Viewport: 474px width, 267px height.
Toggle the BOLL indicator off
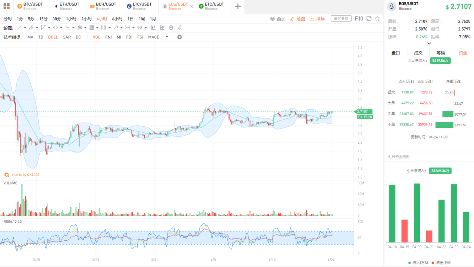click(x=53, y=37)
